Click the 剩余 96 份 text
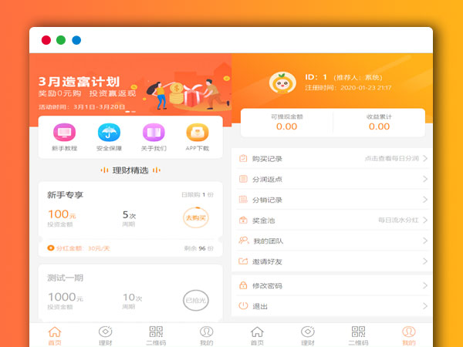 199,248
